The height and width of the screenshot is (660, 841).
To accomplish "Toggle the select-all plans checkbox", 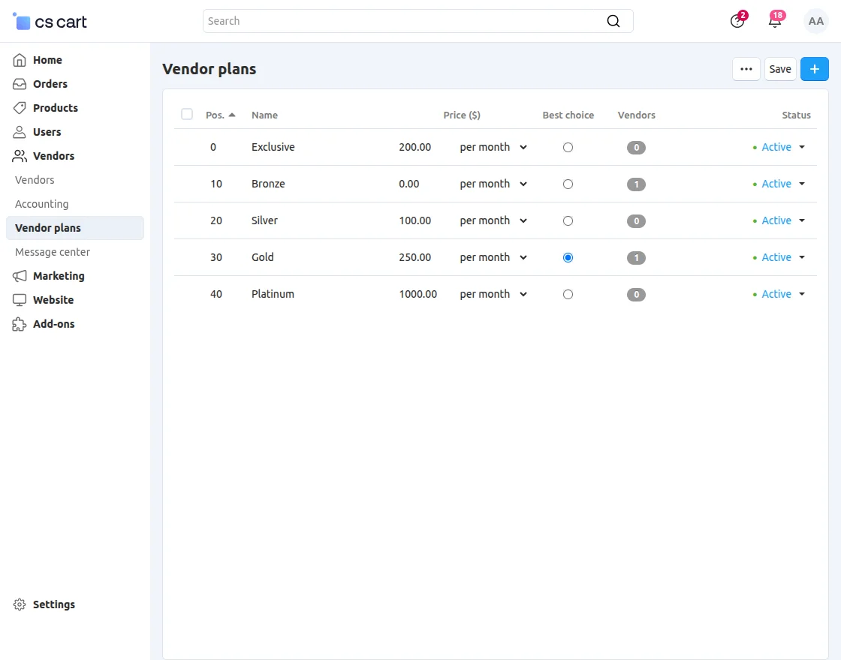I will [187, 114].
